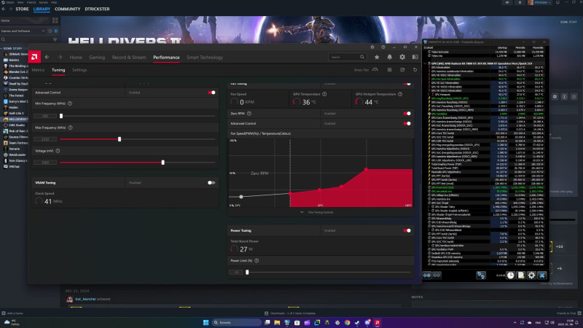Open AMD bug report icon in title bar
583x328 pixels.
coord(372,47)
